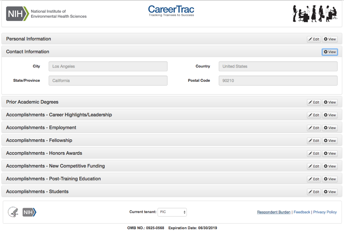The height and width of the screenshot is (231, 344).
Task: Open the Current tenant dropdown
Action: 172,212
